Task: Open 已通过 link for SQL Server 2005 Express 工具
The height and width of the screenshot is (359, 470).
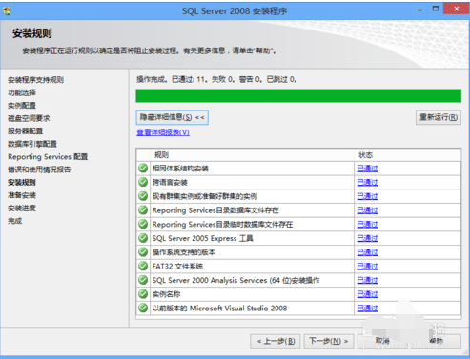Action: click(x=367, y=238)
